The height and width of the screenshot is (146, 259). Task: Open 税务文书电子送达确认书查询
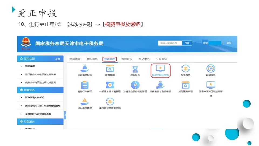40,82
